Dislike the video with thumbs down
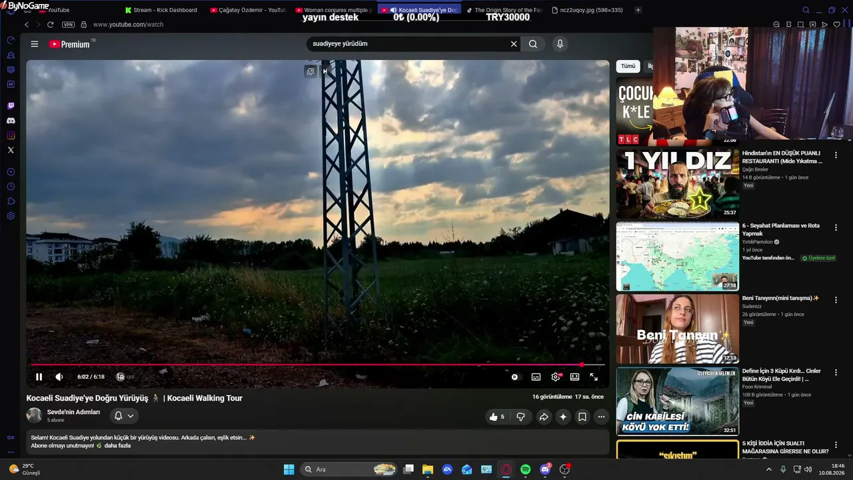853x480 pixels. click(x=521, y=417)
